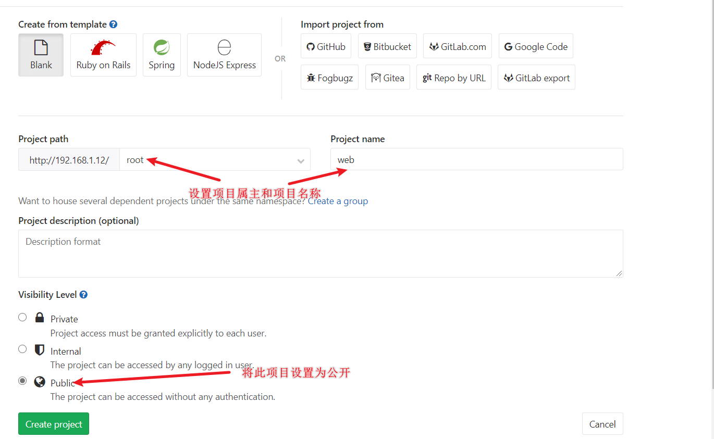Import project from Google Code
This screenshot has height=439, width=714.
(x=536, y=46)
